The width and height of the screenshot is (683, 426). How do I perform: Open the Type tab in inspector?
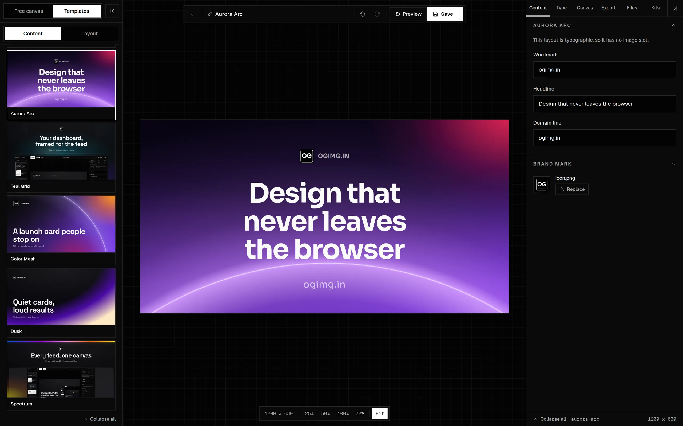(561, 8)
